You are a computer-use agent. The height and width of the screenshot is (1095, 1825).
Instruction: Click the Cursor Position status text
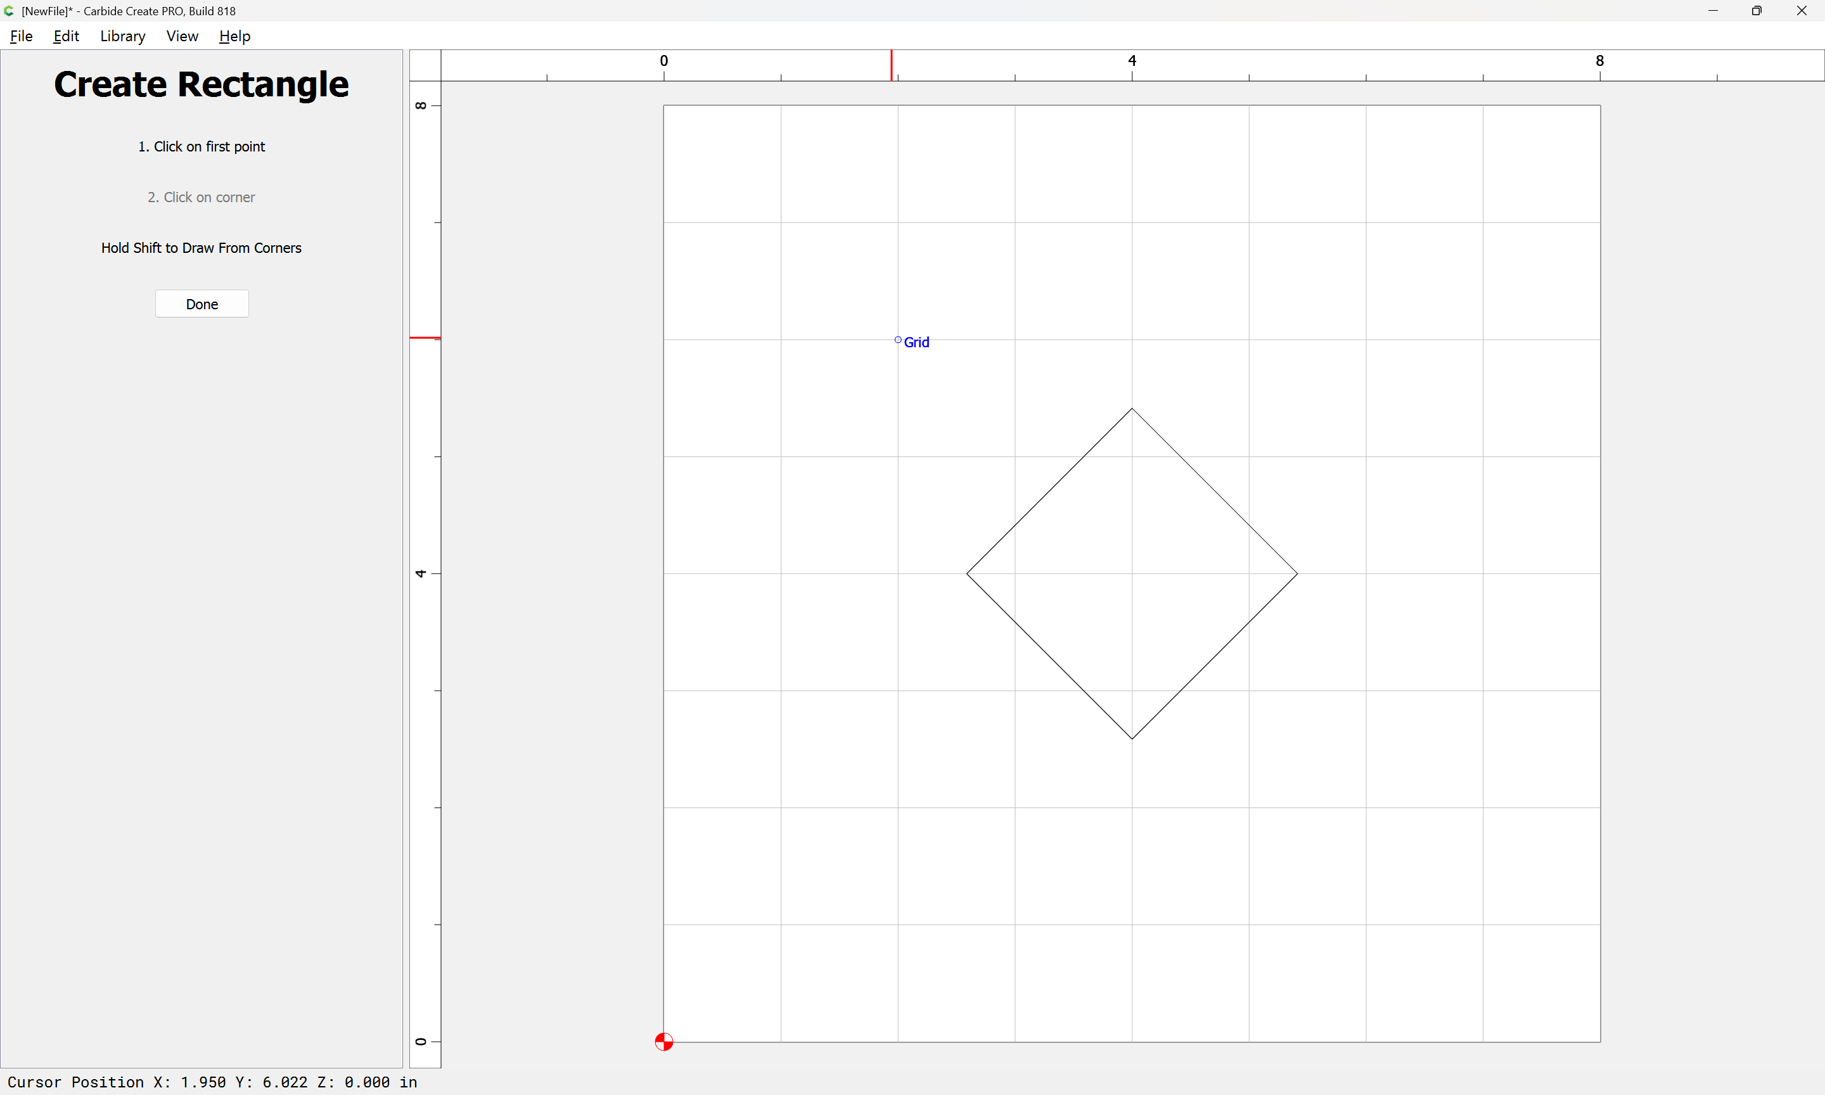click(x=212, y=1082)
